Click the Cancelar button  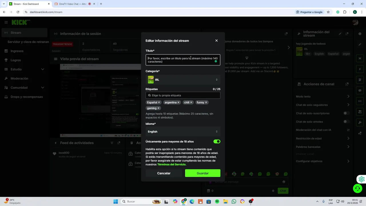tap(164, 173)
